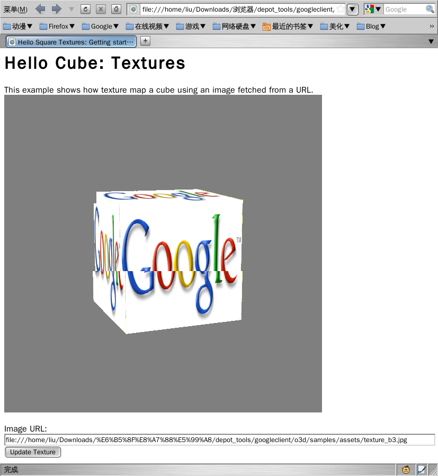This screenshot has height=476, width=438.
Task: Open the 最近的书签 recent bookmarks folder
Action: 288,26
